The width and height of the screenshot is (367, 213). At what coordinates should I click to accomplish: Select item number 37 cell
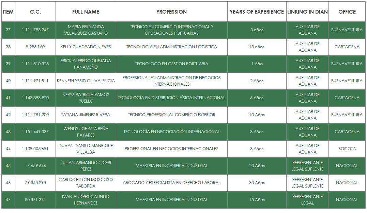(x=8, y=30)
